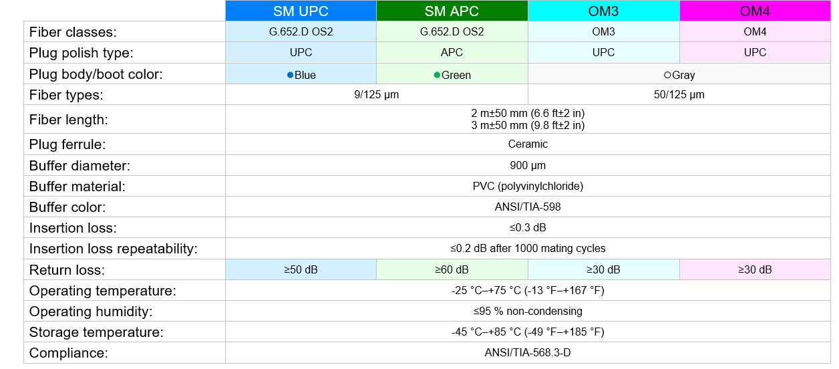Click the Operating humidity value cell
839x369 pixels.
point(528,312)
